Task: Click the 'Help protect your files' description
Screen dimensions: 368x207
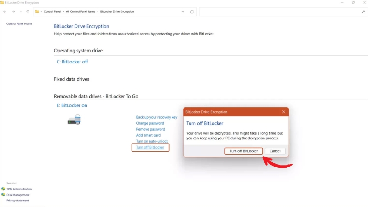Action: tap(134, 34)
